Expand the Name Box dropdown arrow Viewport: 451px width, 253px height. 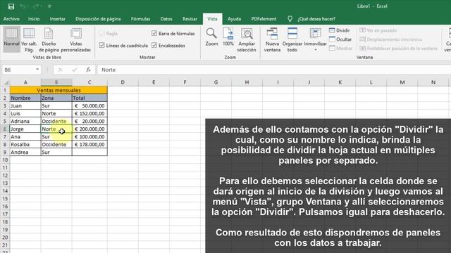click(x=37, y=70)
